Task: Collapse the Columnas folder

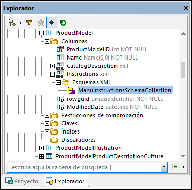Action: coord(47,41)
